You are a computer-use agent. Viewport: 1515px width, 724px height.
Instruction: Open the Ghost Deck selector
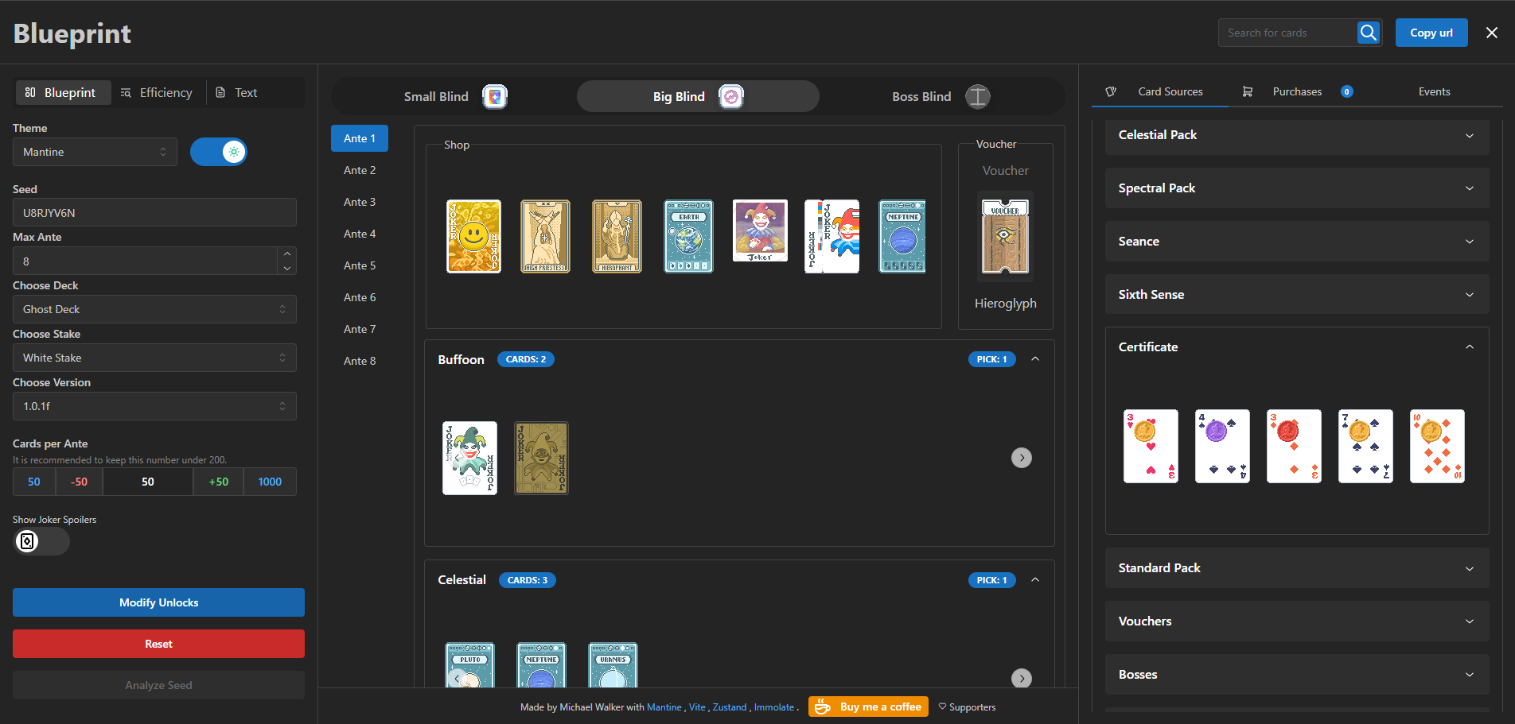[x=154, y=309]
